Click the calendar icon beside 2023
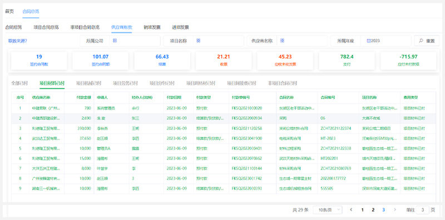445x220 pixels. click(369, 41)
